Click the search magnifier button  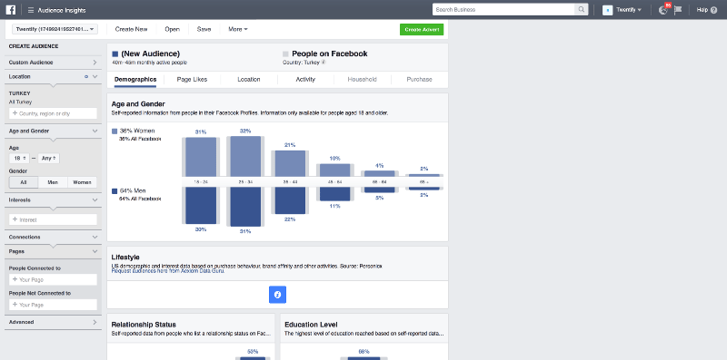click(582, 10)
